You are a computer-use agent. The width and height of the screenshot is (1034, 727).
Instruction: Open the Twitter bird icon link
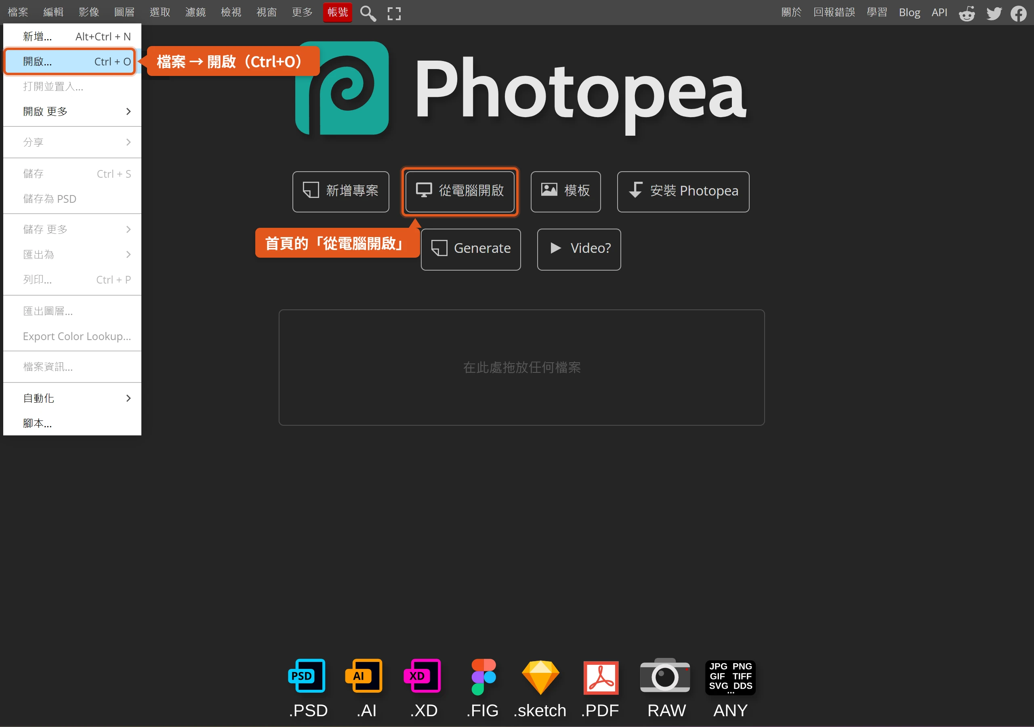pyautogui.click(x=994, y=13)
